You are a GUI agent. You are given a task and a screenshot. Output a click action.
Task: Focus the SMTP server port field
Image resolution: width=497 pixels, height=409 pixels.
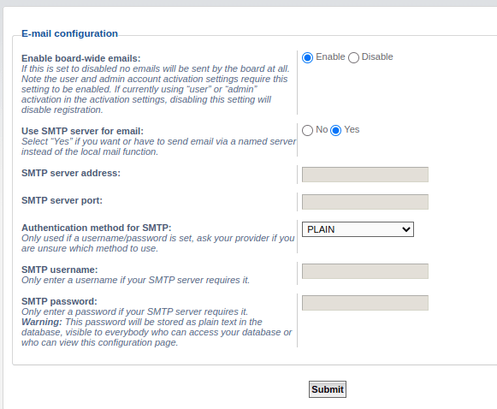364,202
